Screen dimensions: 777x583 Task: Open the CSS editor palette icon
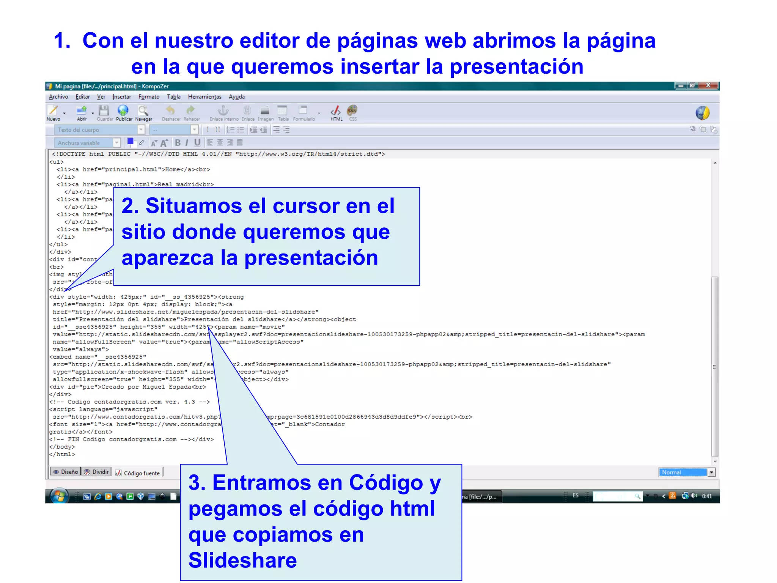[x=352, y=110]
